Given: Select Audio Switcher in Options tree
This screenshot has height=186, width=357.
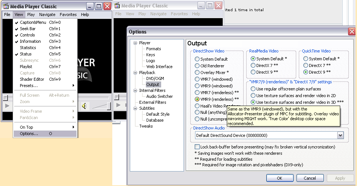Looking at the screenshot, I should pyautogui.click(x=159, y=96).
